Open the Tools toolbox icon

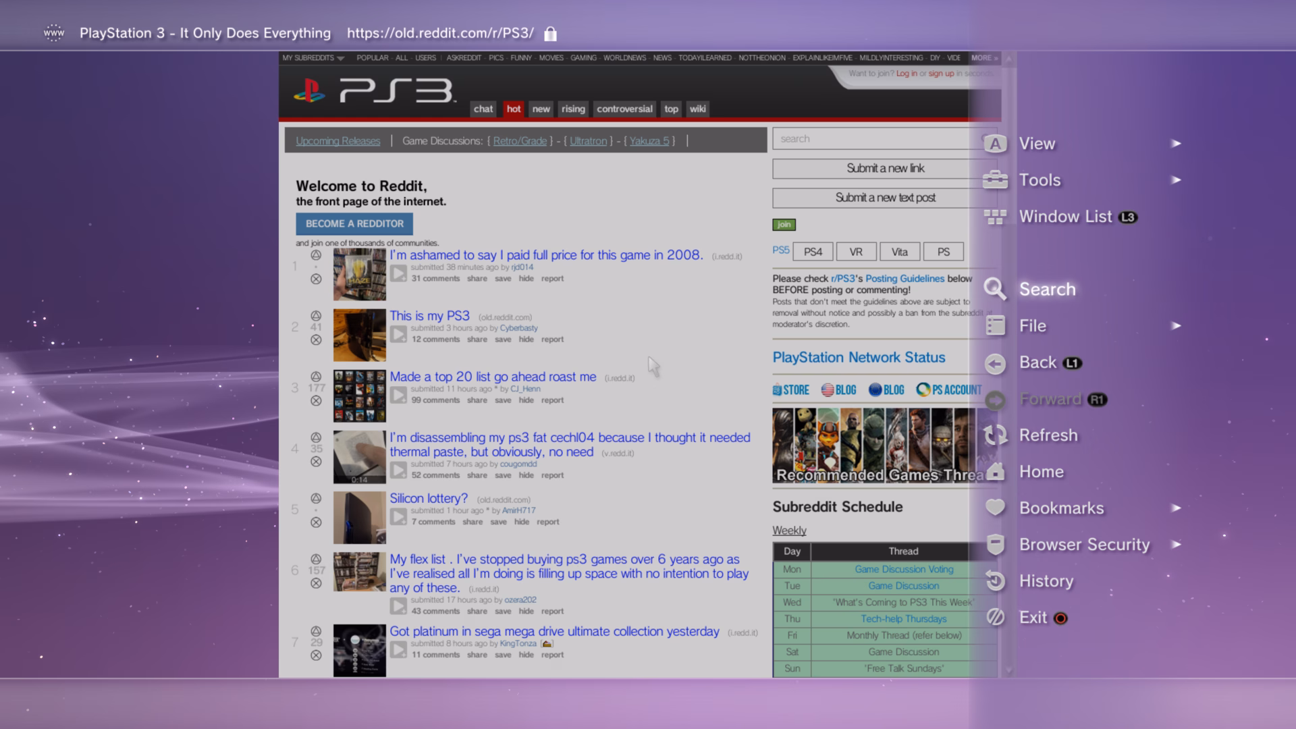click(x=995, y=180)
